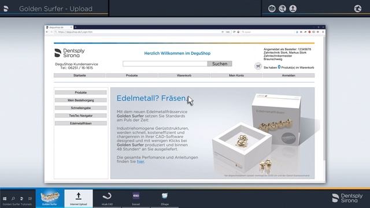
Task: Open the Startseite menu item
Action: point(80,76)
